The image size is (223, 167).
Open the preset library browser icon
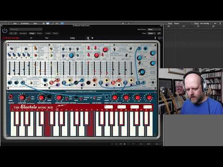[31, 38]
